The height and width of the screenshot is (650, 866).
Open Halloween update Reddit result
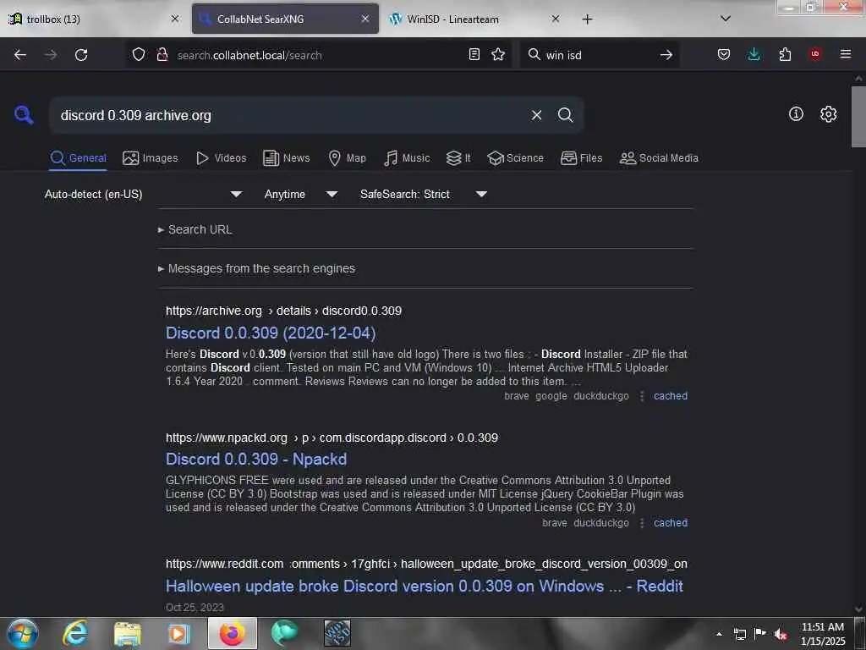coord(425,586)
